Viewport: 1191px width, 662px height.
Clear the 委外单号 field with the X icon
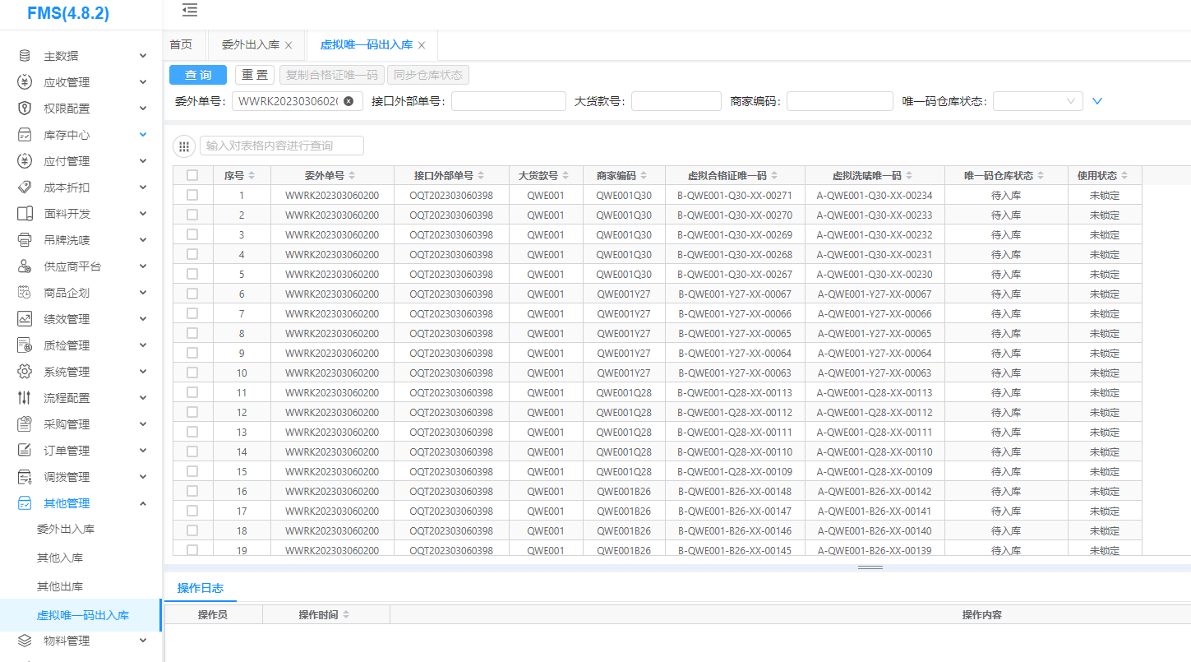[349, 101]
